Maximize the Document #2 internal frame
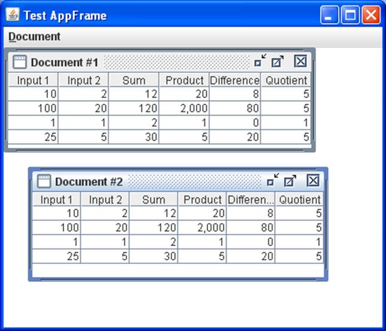 [290, 181]
